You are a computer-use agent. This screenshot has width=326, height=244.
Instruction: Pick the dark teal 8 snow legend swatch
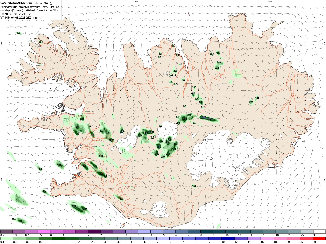pos(207,232)
